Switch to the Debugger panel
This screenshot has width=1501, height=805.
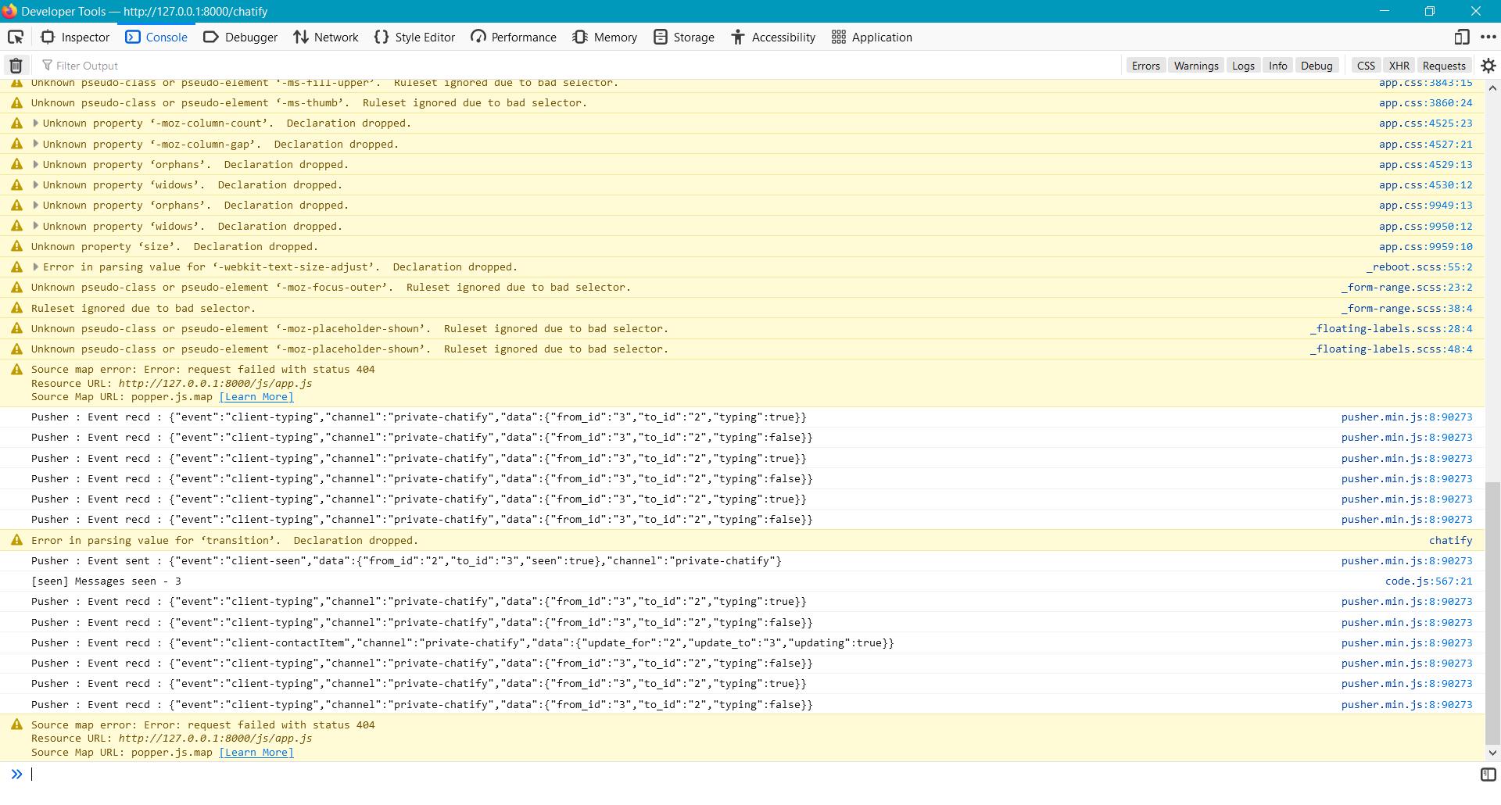click(x=240, y=37)
